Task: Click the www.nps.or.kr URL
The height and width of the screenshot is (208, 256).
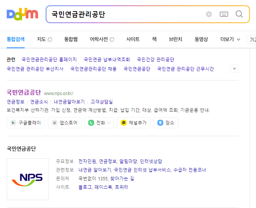Action: tap(59, 93)
